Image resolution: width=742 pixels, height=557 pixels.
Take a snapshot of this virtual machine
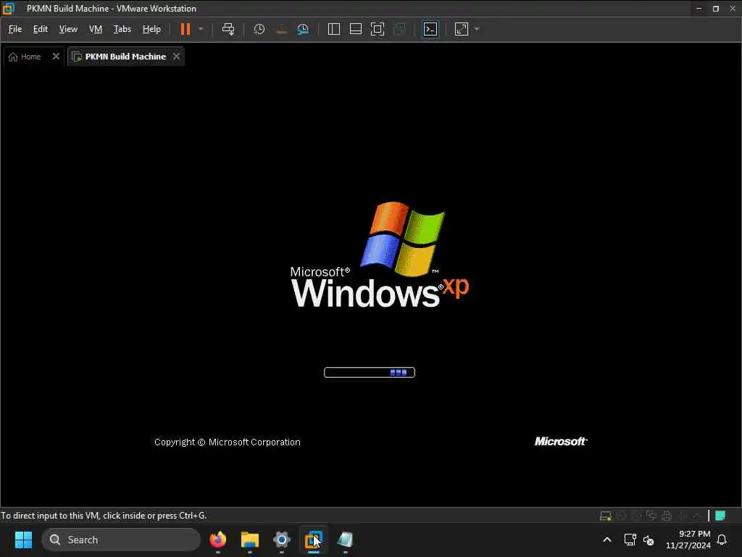point(259,29)
